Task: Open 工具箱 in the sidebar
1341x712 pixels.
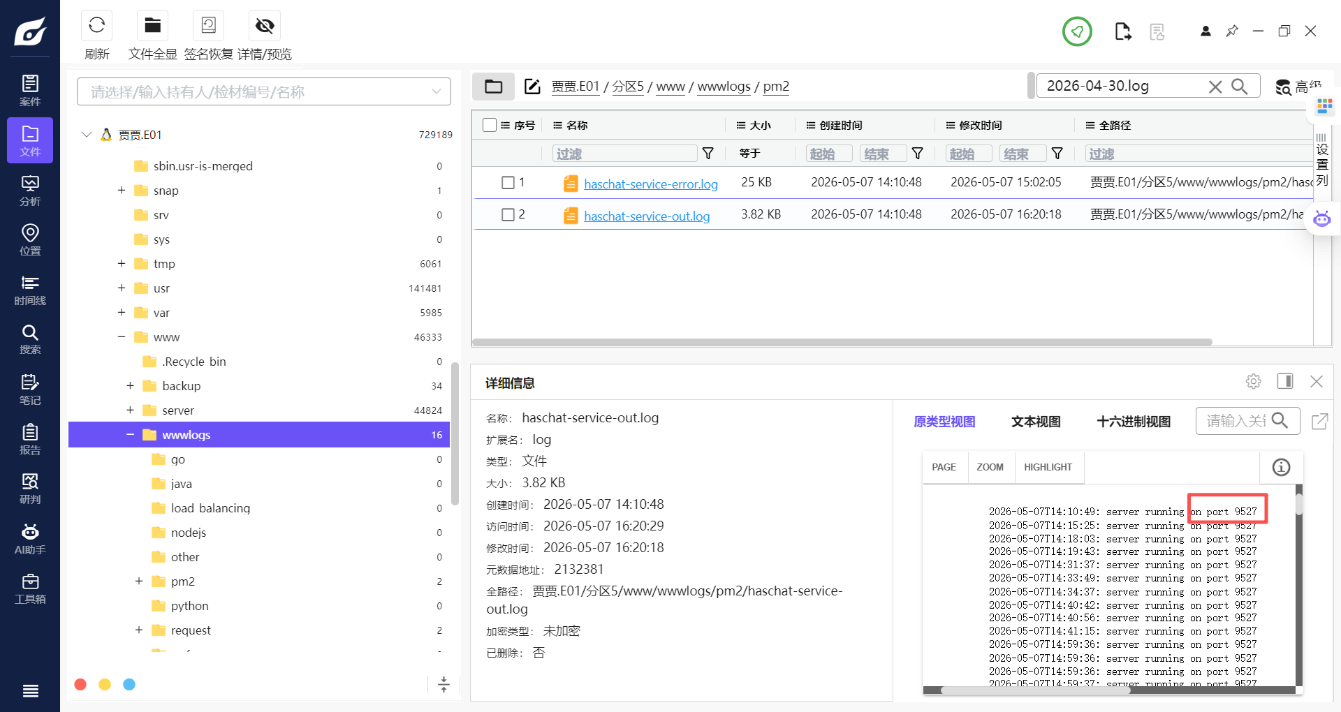Action: coord(30,588)
